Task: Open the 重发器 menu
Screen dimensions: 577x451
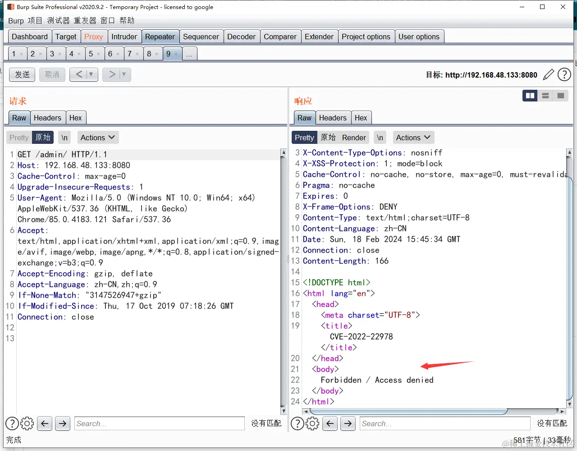Action: point(85,21)
